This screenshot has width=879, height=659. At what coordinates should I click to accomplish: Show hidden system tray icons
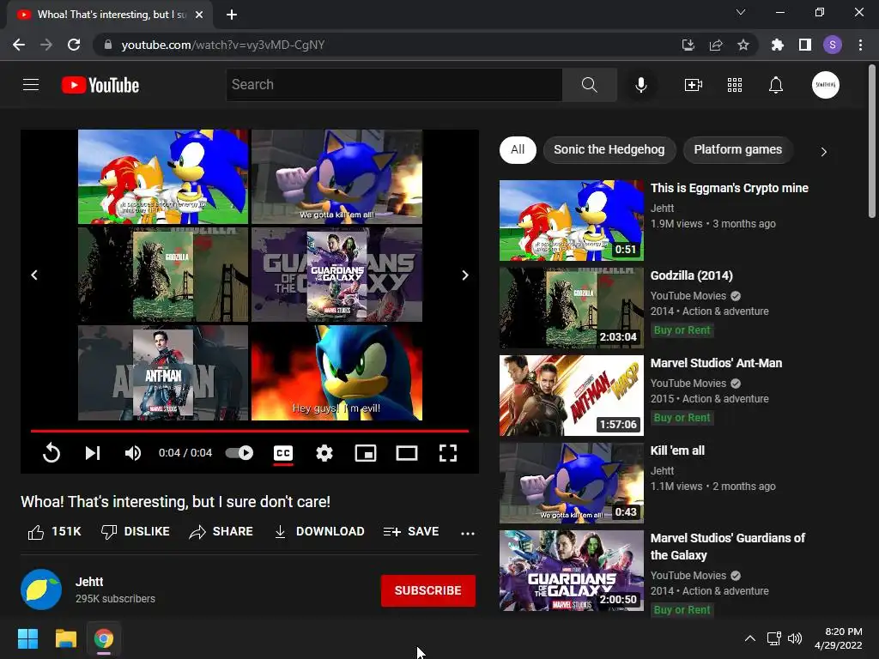pos(750,638)
